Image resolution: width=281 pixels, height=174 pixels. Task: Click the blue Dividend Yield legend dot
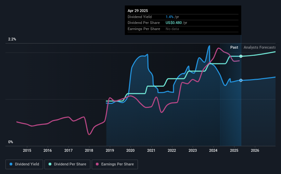[x=11, y=164]
